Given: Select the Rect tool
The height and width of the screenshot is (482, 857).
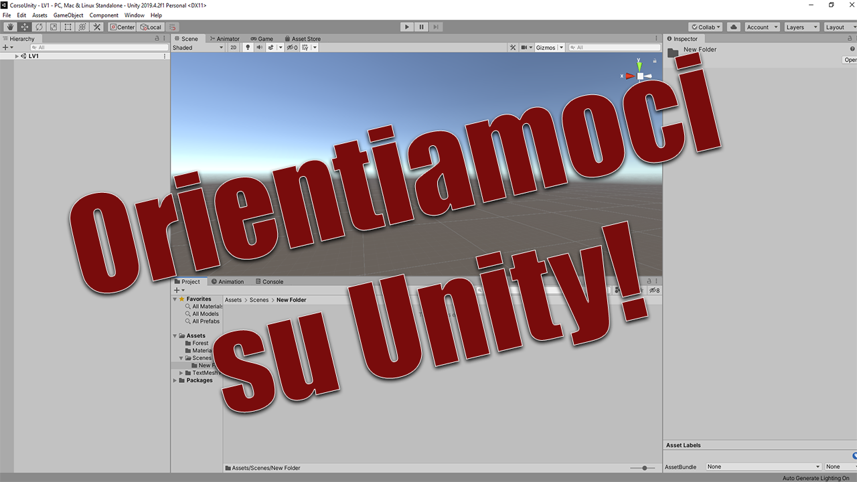Looking at the screenshot, I should pos(68,27).
